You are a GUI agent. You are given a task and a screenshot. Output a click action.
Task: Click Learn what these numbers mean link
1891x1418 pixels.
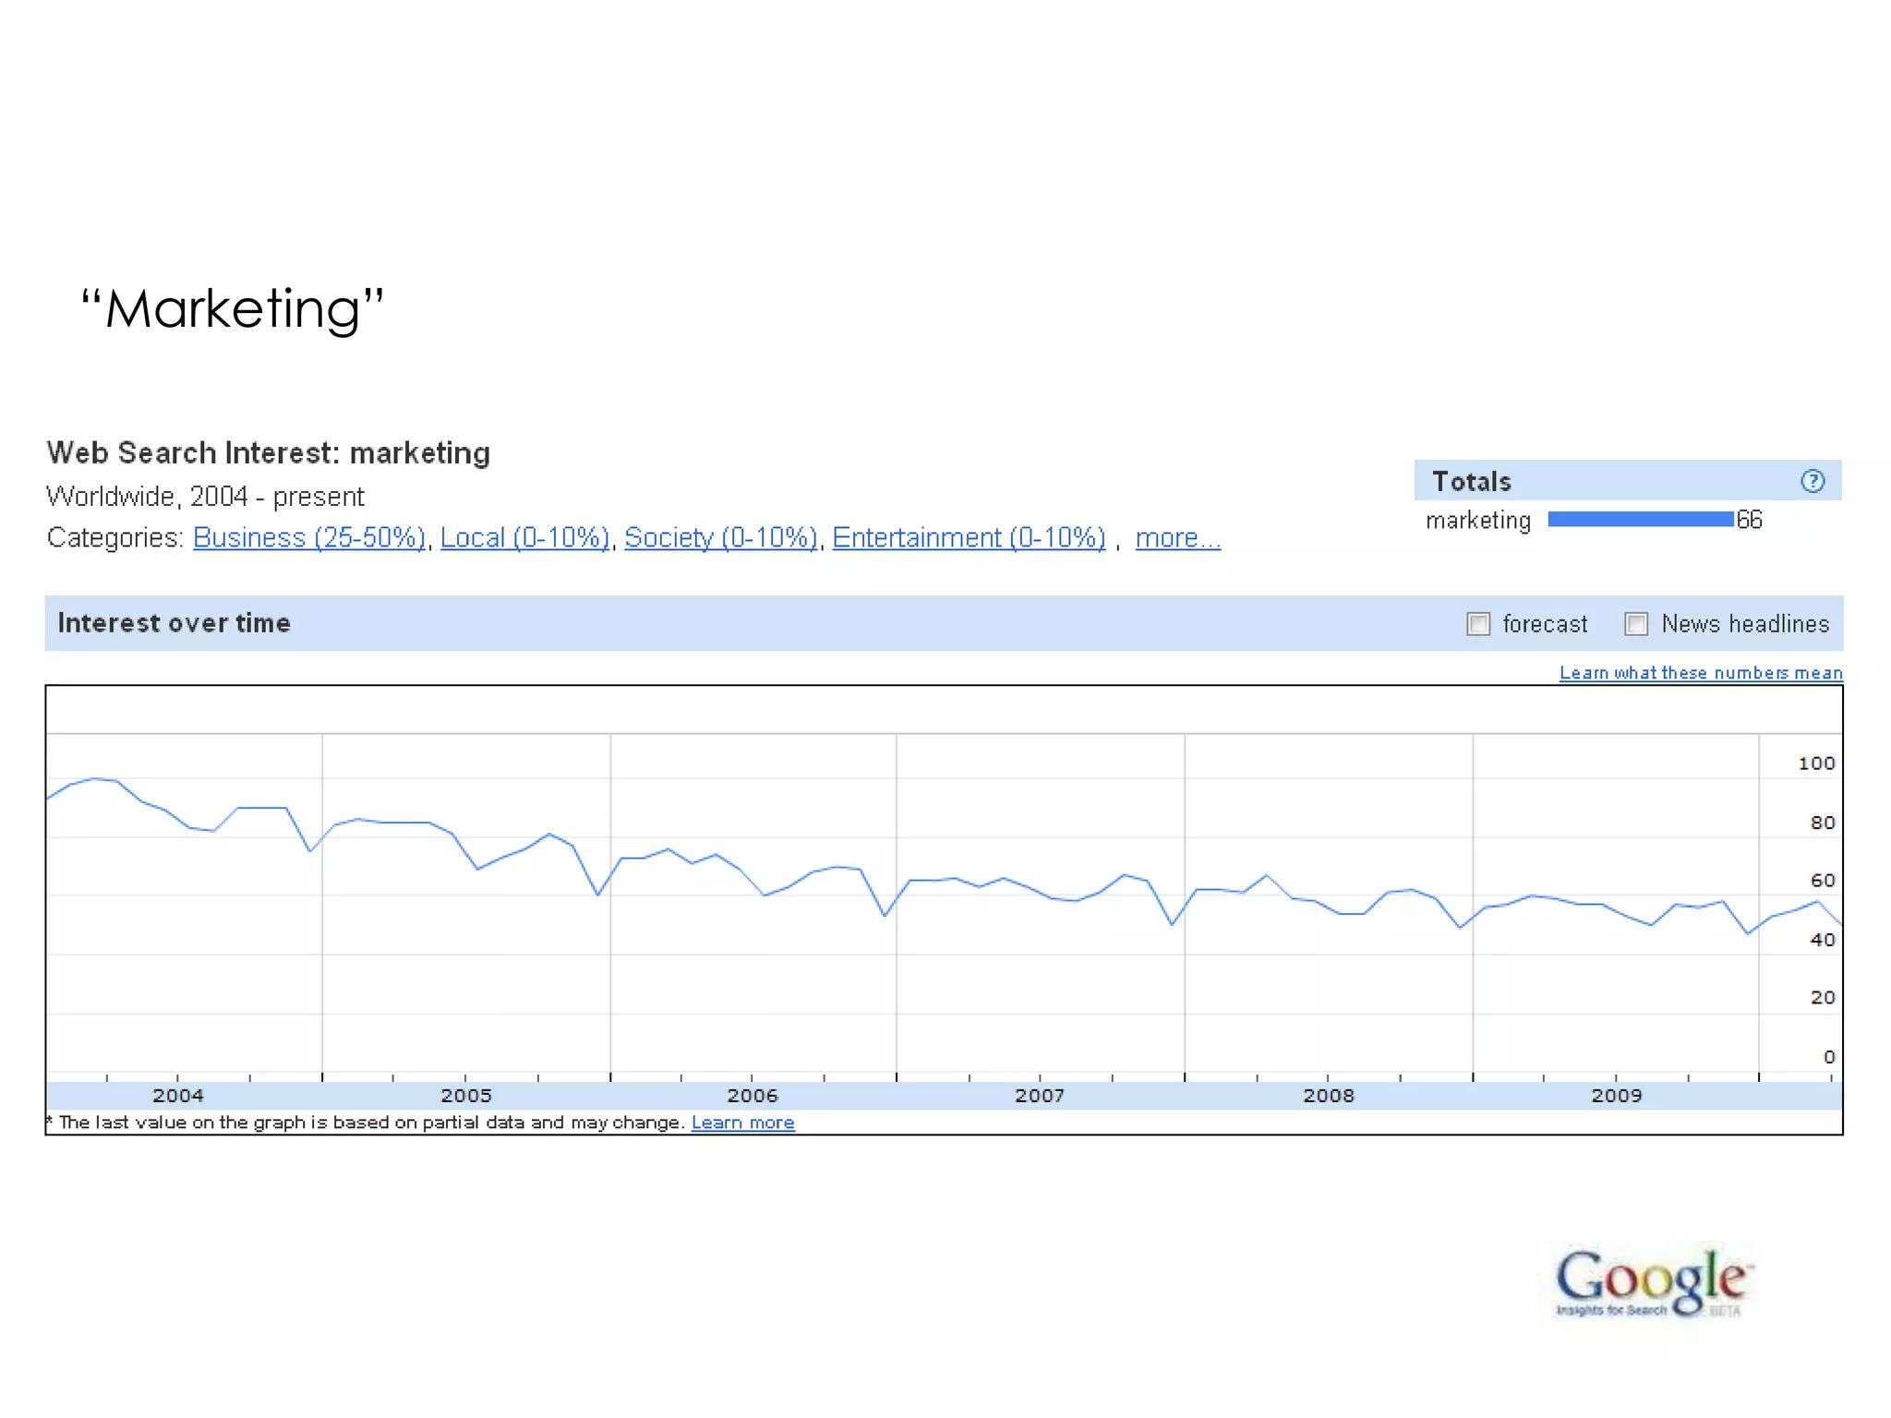click(1701, 673)
